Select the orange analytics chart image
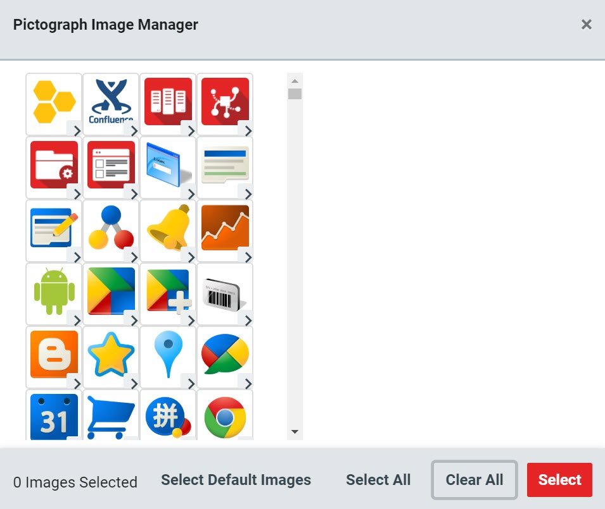This screenshot has height=509, width=605. (x=226, y=228)
